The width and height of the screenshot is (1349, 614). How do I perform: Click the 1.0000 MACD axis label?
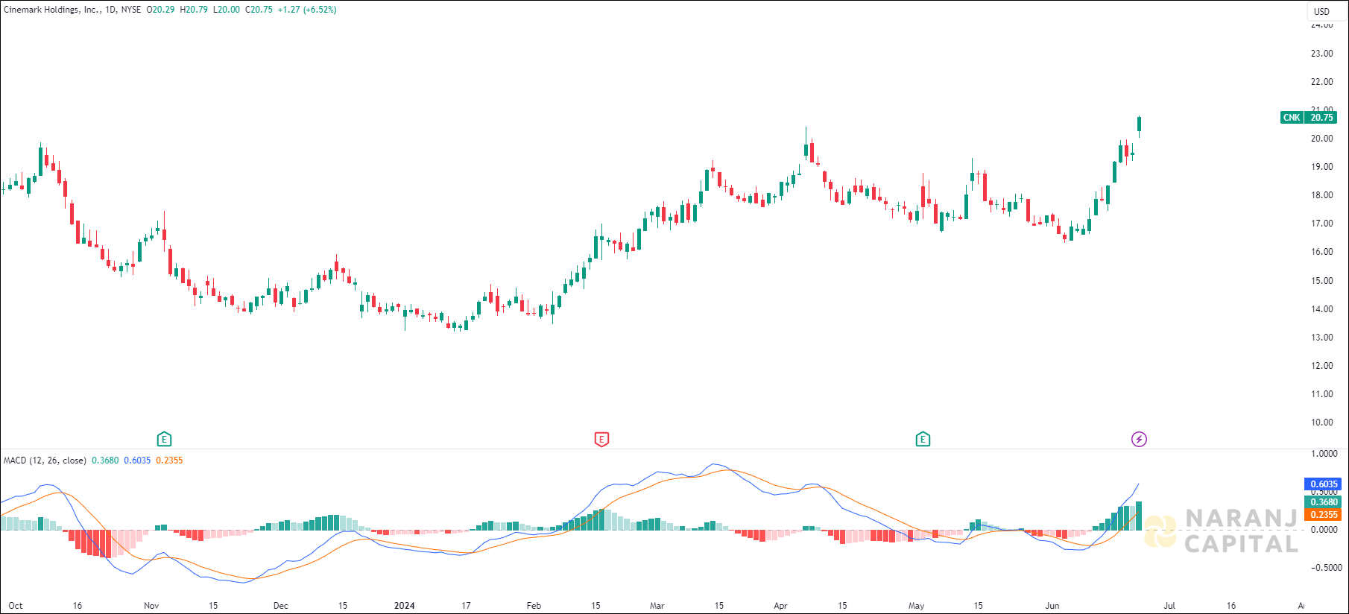coord(1324,454)
